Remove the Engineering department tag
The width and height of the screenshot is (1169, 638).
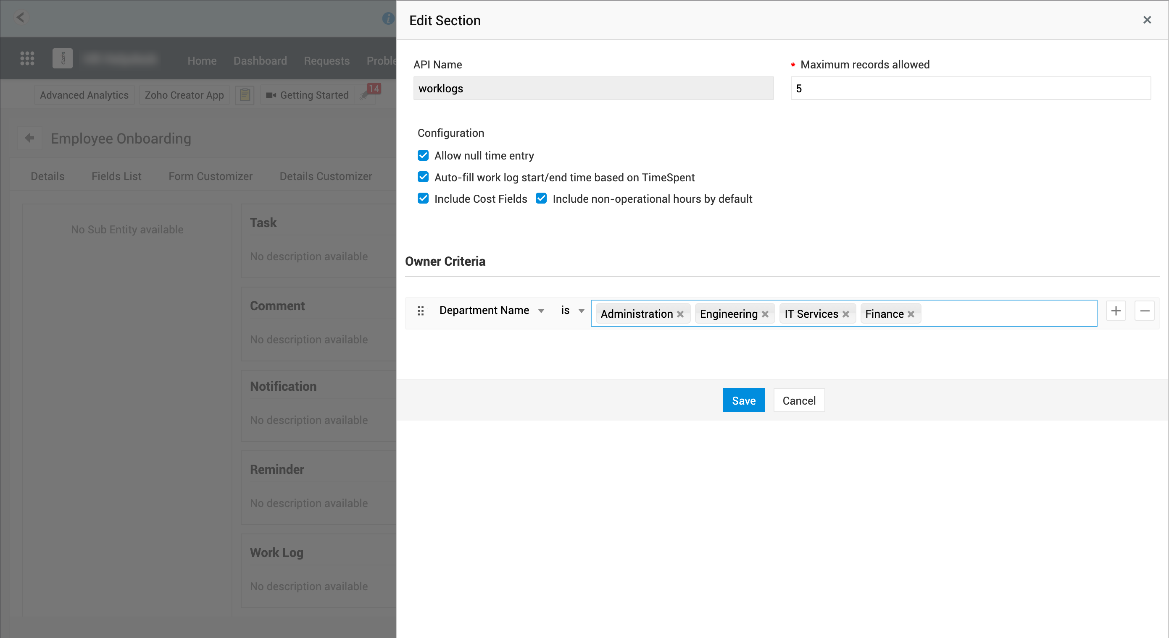tap(765, 314)
